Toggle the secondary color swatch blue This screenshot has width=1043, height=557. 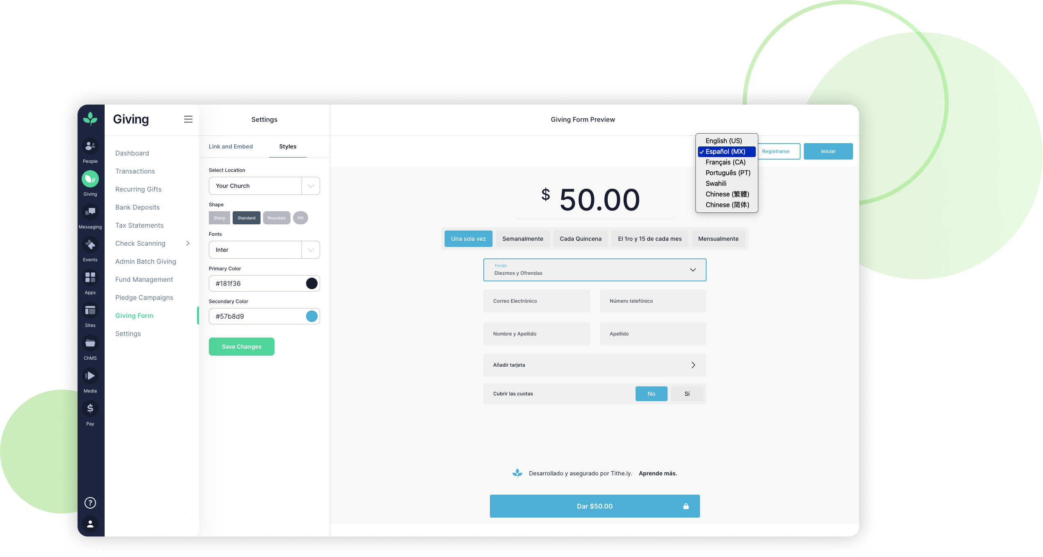click(311, 316)
